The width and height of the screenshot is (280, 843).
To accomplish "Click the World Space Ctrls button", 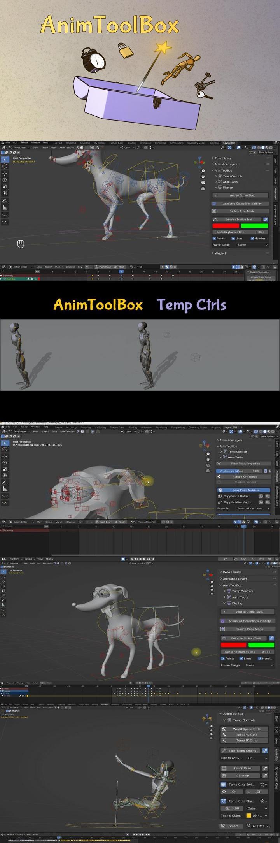I will [x=245, y=729].
